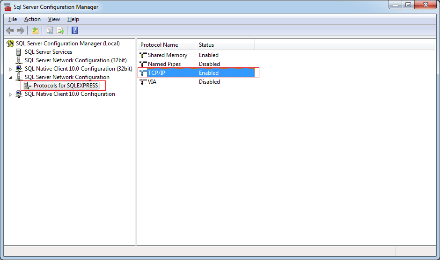Click the SQL Server Configuration Manager root icon

10,43
